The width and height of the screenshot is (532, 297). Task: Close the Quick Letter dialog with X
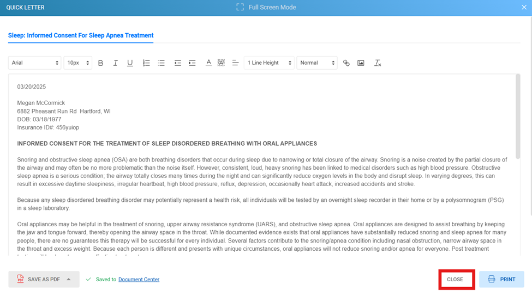pos(524,8)
